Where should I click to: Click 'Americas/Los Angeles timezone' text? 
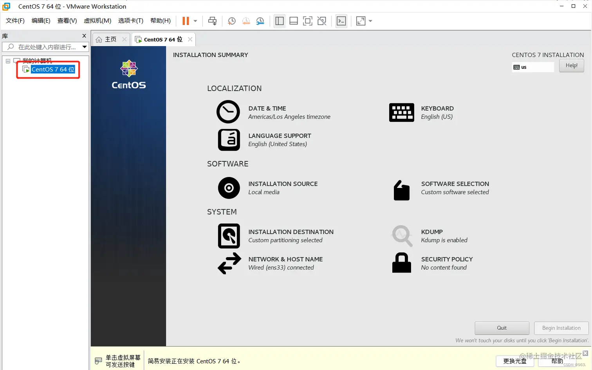(x=289, y=117)
